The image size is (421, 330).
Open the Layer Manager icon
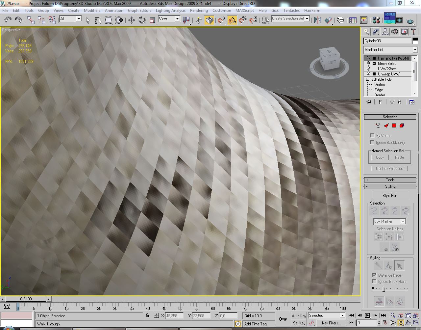pyautogui.click(x=341, y=20)
